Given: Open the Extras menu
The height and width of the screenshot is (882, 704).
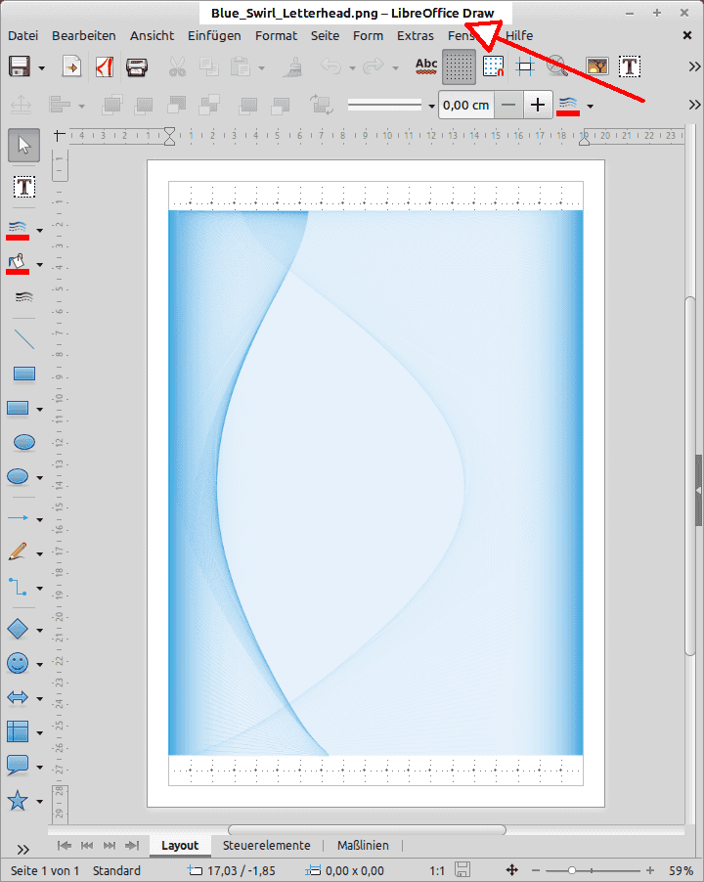Looking at the screenshot, I should (x=415, y=35).
